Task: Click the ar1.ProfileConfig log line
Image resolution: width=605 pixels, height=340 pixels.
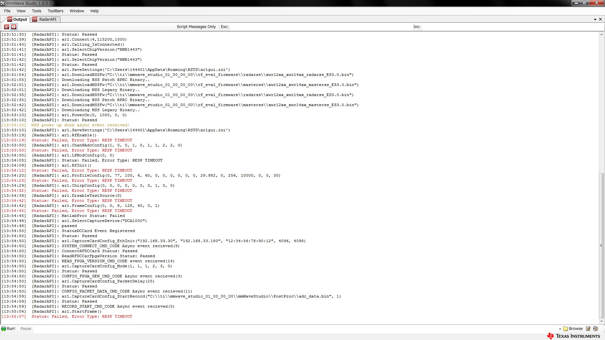Action: (x=141, y=175)
